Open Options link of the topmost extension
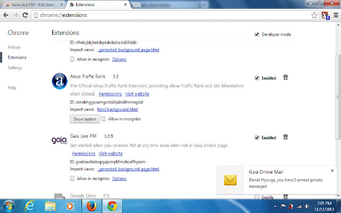Screen dimensions: 341x213 point(119,59)
